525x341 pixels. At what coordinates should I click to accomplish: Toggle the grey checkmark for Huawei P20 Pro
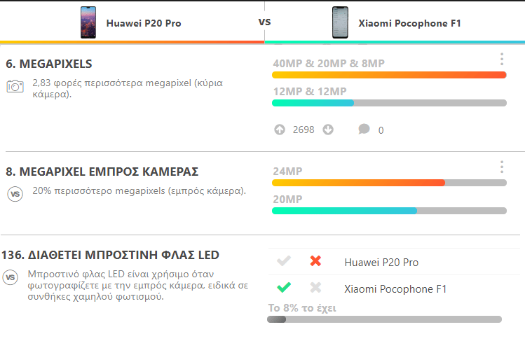click(x=284, y=260)
